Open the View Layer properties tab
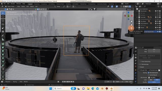Screen dimensions: 162x91 (136, 61)
